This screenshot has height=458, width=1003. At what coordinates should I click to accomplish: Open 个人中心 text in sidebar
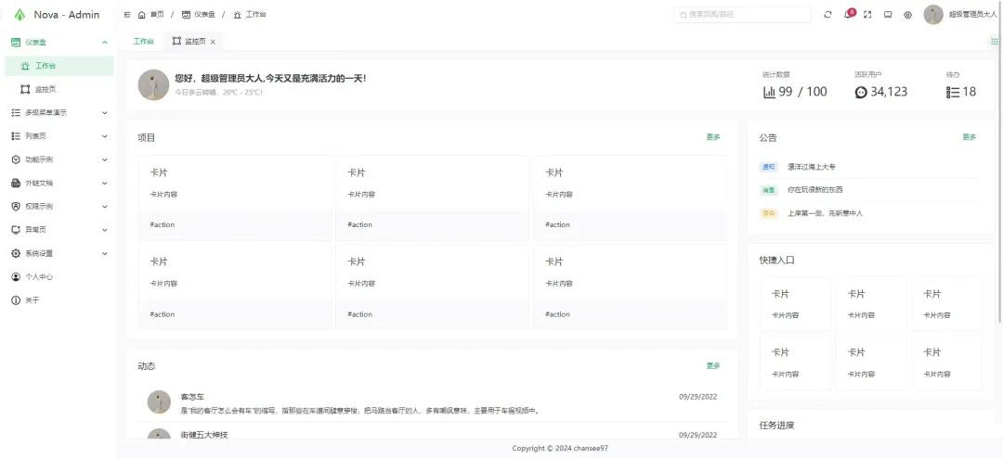coord(39,277)
